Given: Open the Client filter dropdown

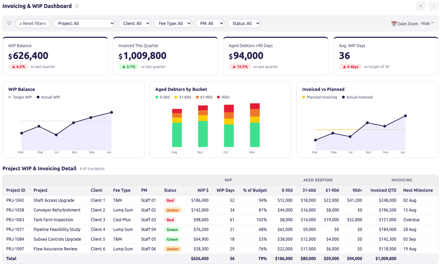Looking at the screenshot, I should click(134, 24).
